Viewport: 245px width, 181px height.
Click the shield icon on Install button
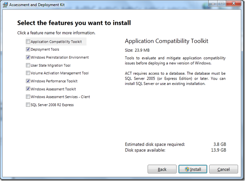click(187, 169)
